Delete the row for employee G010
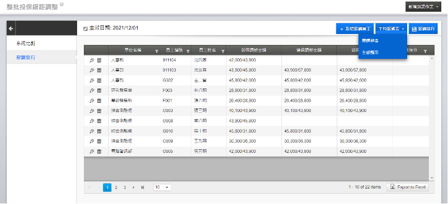This screenshot has width=448, height=204. click(x=99, y=131)
